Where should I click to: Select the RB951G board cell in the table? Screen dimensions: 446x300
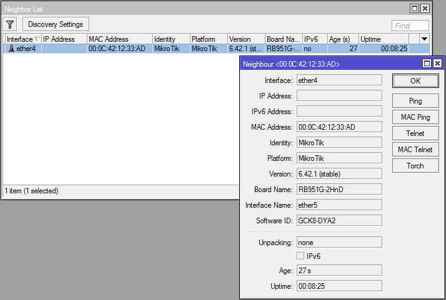(x=284, y=49)
